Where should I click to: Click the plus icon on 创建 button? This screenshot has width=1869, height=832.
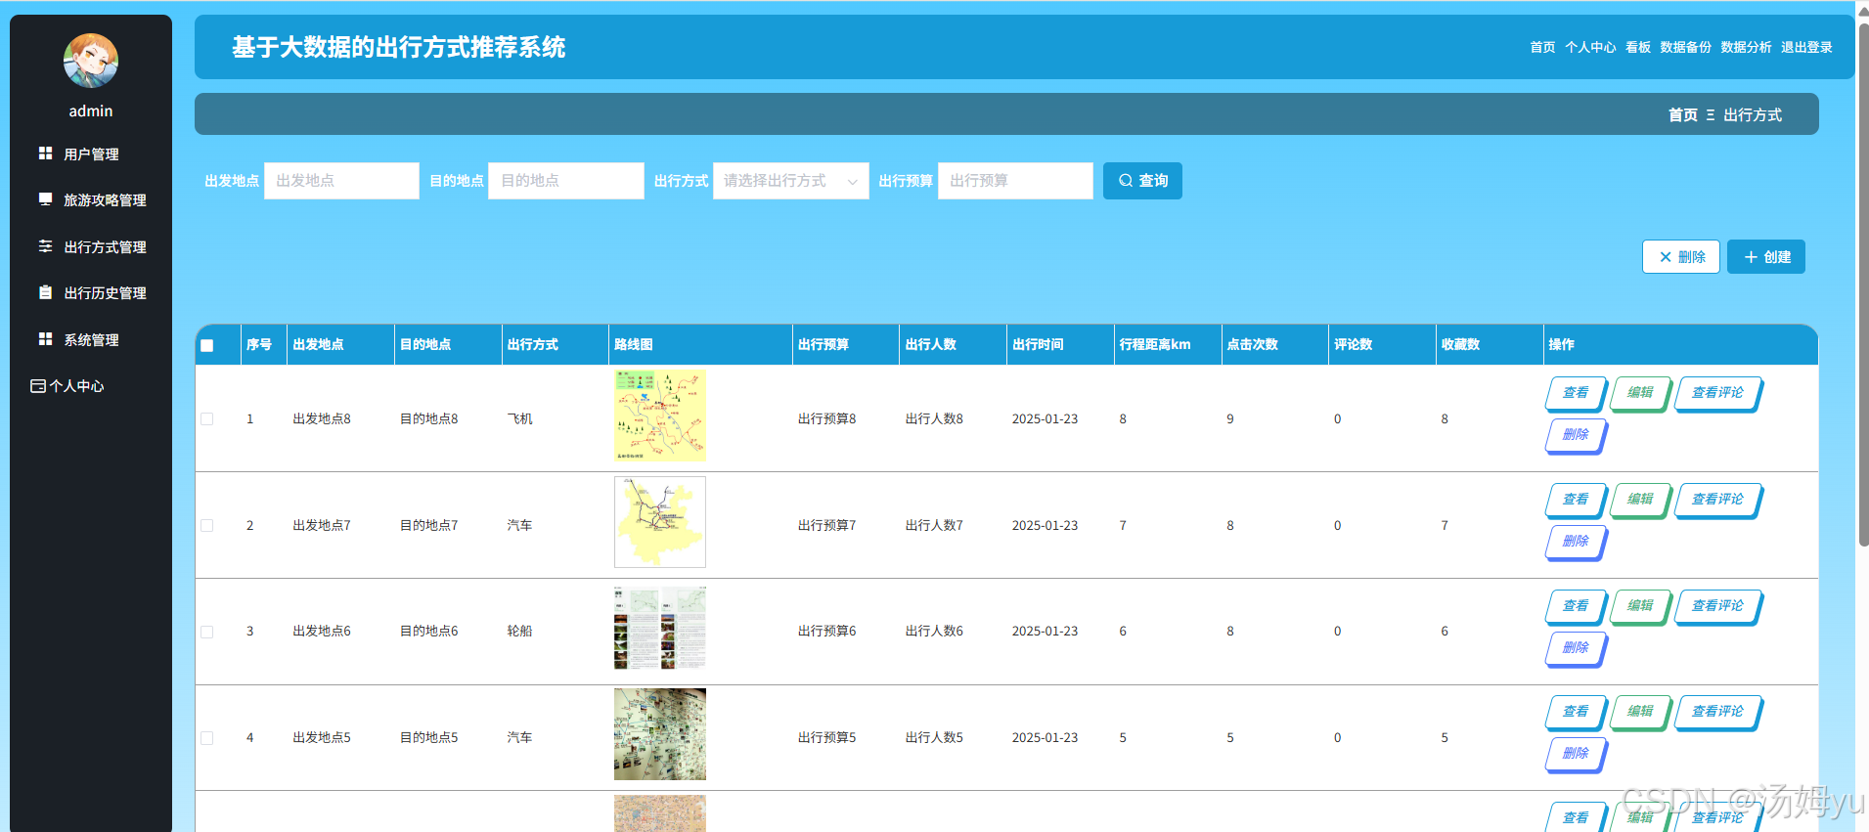(x=1751, y=257)
